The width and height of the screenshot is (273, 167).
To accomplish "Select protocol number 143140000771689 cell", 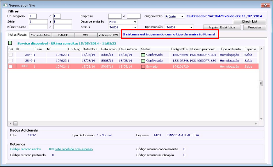I will tap(203, 61).
